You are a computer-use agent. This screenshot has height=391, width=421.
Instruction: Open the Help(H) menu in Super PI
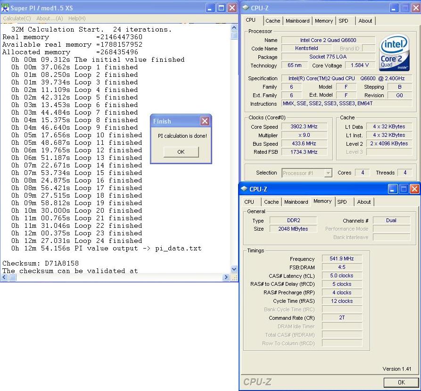coord(77,18)
